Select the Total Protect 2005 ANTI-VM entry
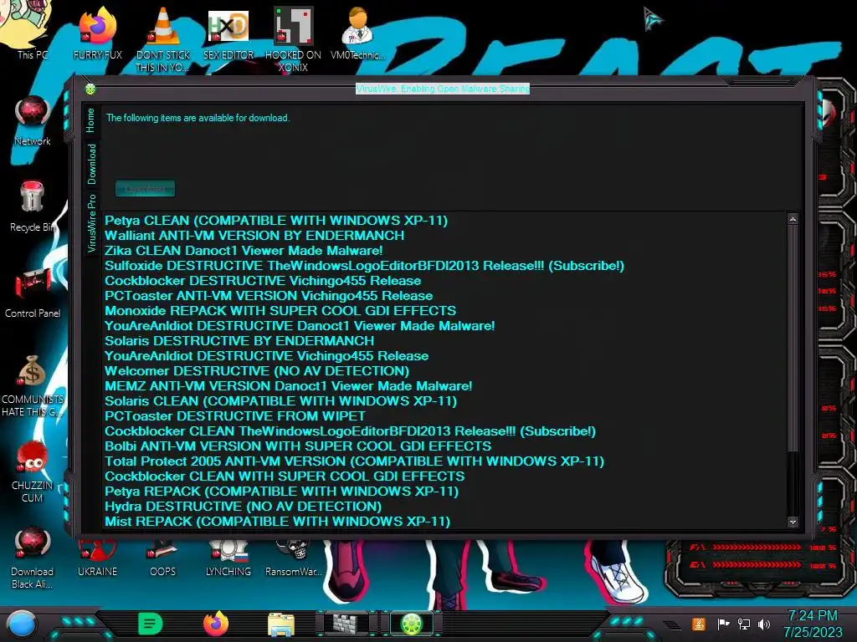Screen dimensions: 857x642 click(354, 461)
